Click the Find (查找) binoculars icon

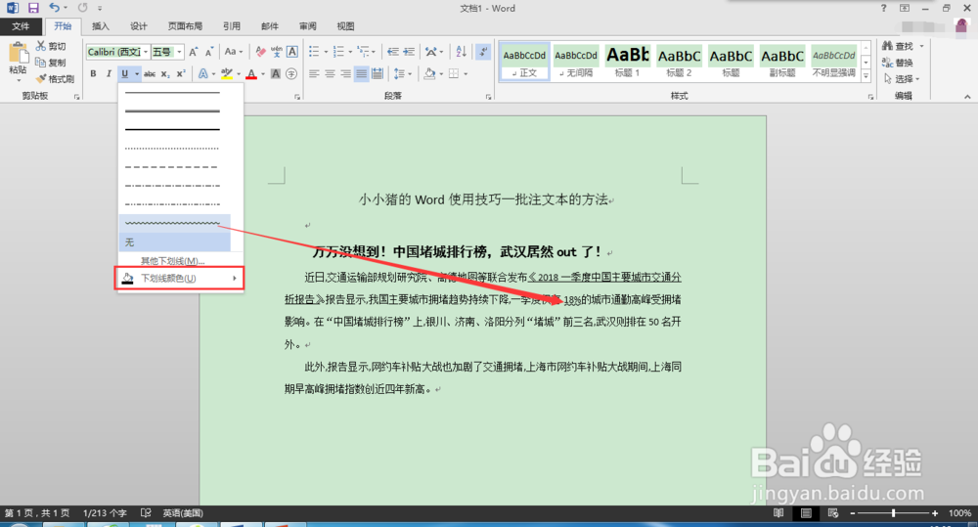887,46
